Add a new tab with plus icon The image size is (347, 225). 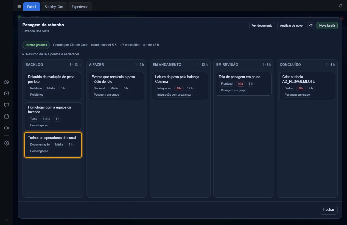97,6
